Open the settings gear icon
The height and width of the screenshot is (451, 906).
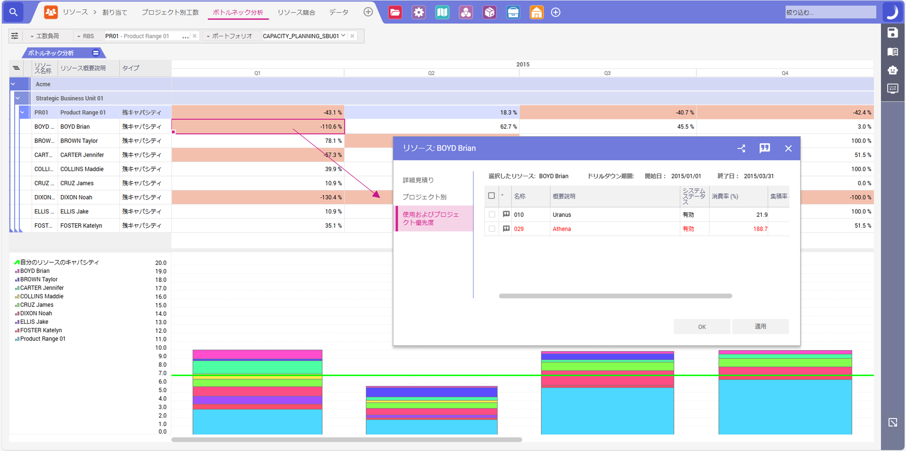pyautogui.click(x=418, y=12)
